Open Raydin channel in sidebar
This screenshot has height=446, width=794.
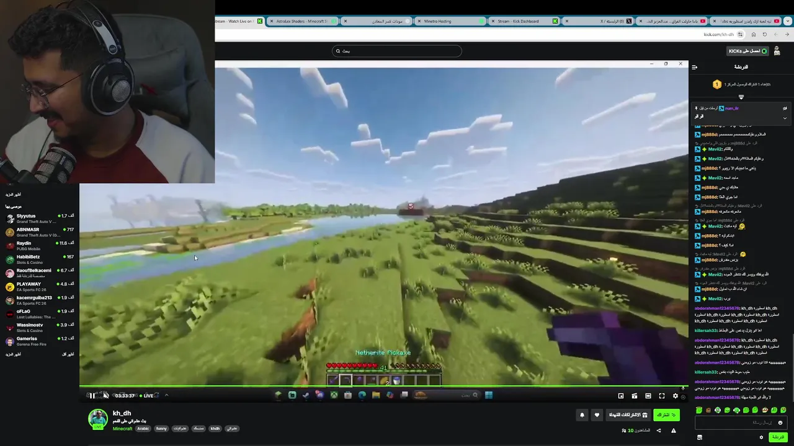click(x=40, y=245)
